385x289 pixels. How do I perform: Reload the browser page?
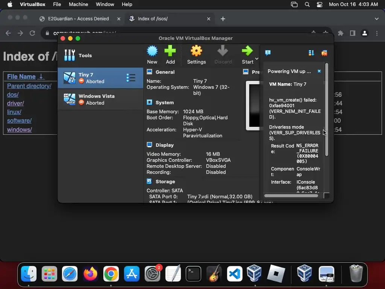[32, 33]
